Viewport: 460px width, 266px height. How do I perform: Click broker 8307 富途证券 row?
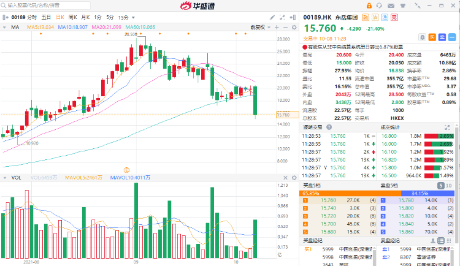pyautogui.click(x=417, y=257)
